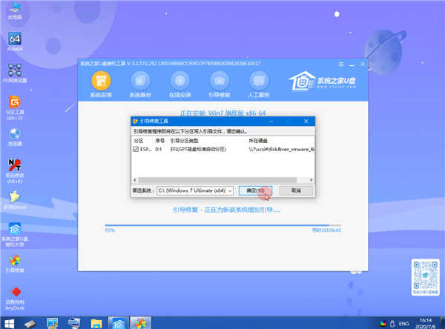Viewport: 445px width, 329px height.
Task: Click the computer monitor taskbar icon
Action: click(x=53, y=323)
